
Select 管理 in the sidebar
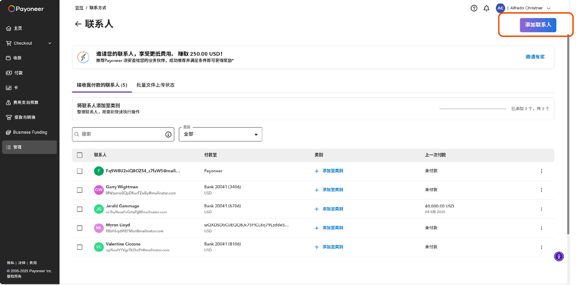click(x=29, y=147)
